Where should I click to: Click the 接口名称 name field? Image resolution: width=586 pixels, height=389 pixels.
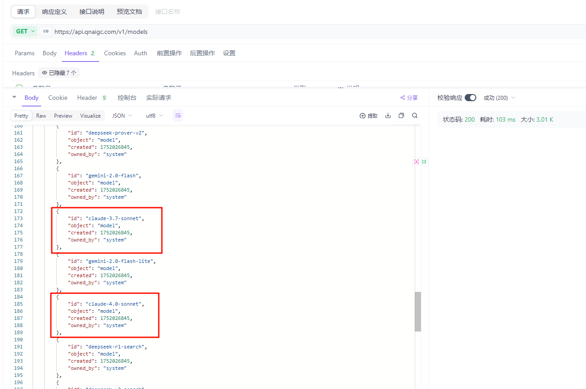[168, 12]
